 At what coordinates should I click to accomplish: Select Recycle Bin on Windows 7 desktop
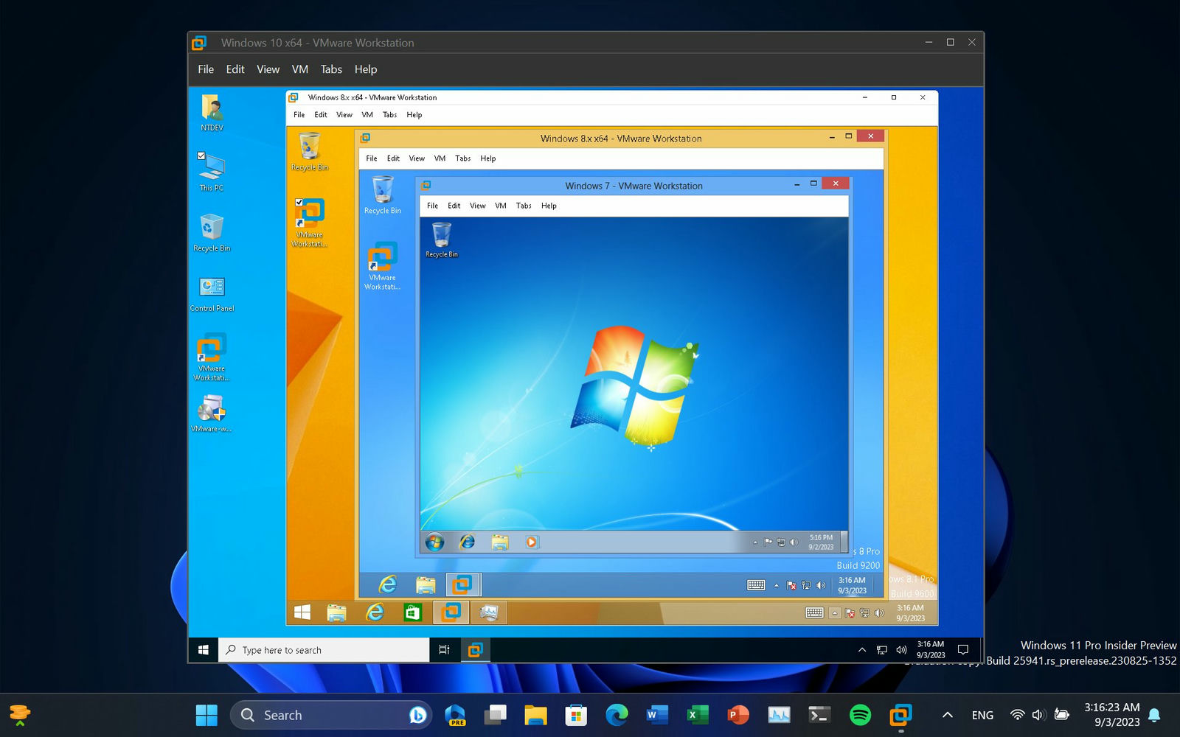coord(442,240)
